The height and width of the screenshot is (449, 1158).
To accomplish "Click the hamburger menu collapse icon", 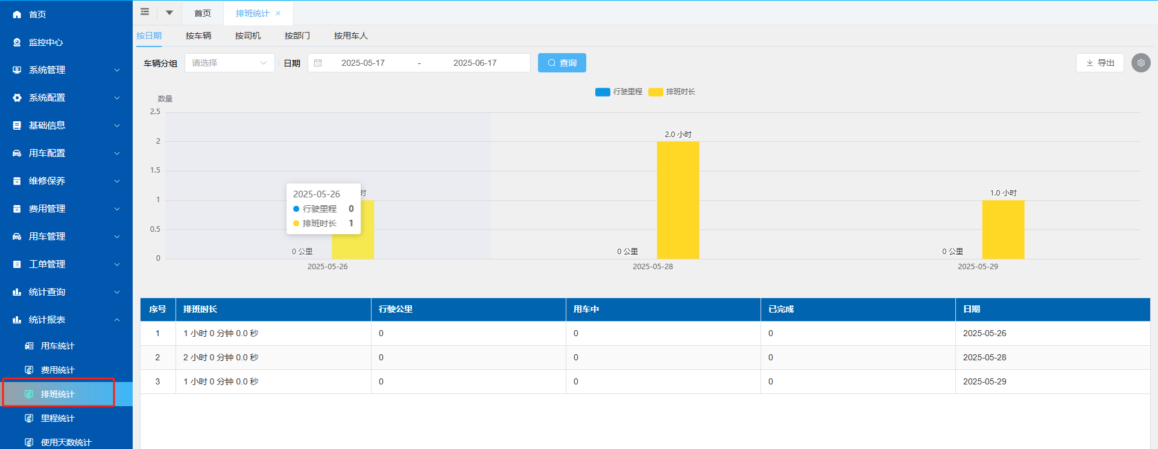I will 145,12.
